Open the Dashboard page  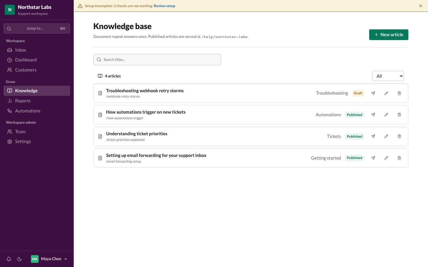[37, 60]
